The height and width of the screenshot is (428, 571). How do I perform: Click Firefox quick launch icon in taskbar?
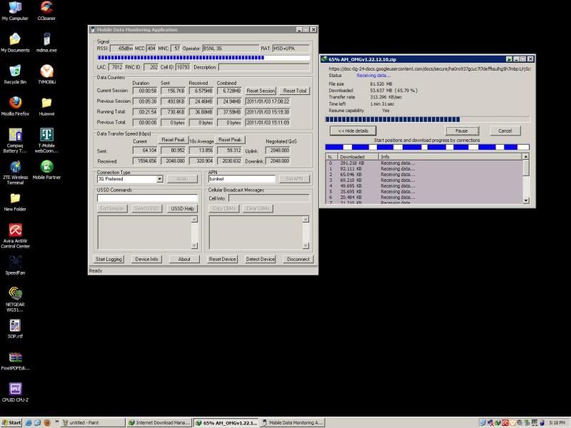(47, 422)
